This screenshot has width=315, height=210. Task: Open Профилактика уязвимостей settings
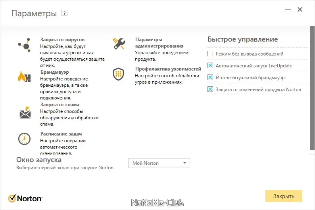click(168, 69)
